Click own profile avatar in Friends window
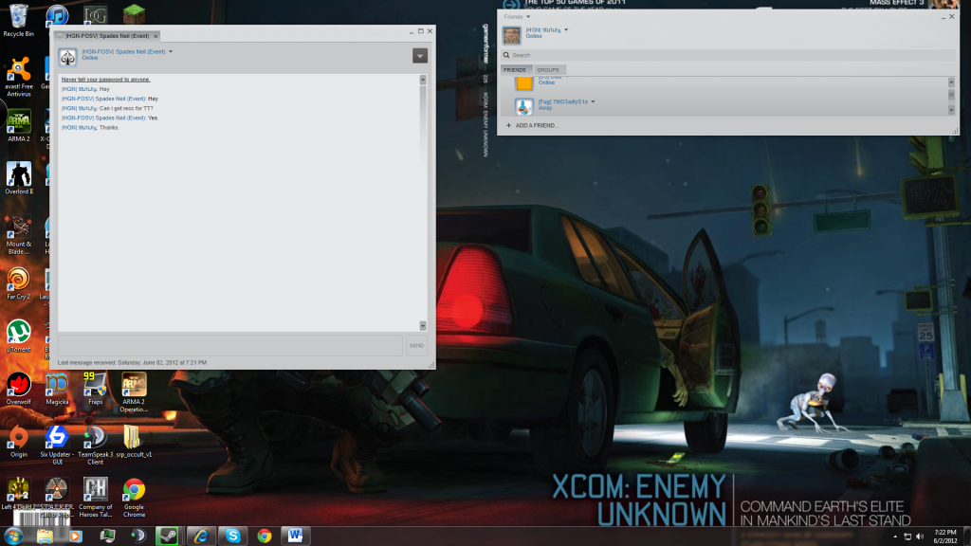This screenshot has height=546, width=971. click(511, 35)
